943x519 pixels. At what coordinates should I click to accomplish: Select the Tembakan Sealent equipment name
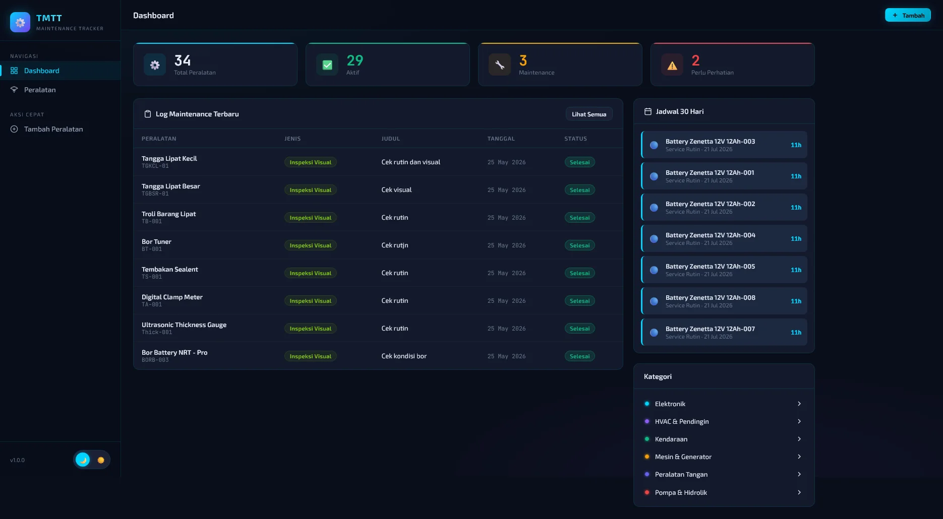[x=169, y=269]
